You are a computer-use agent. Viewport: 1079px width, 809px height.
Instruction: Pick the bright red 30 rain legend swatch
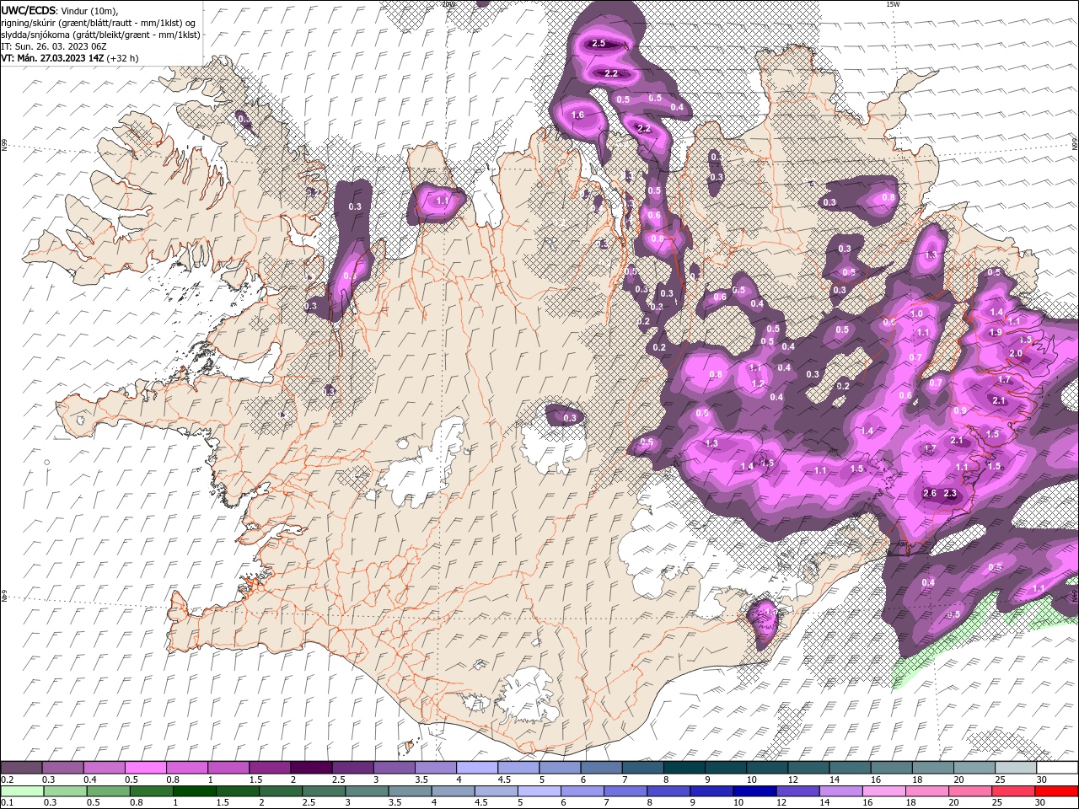pyautogui.click(x=1056, y=790)
